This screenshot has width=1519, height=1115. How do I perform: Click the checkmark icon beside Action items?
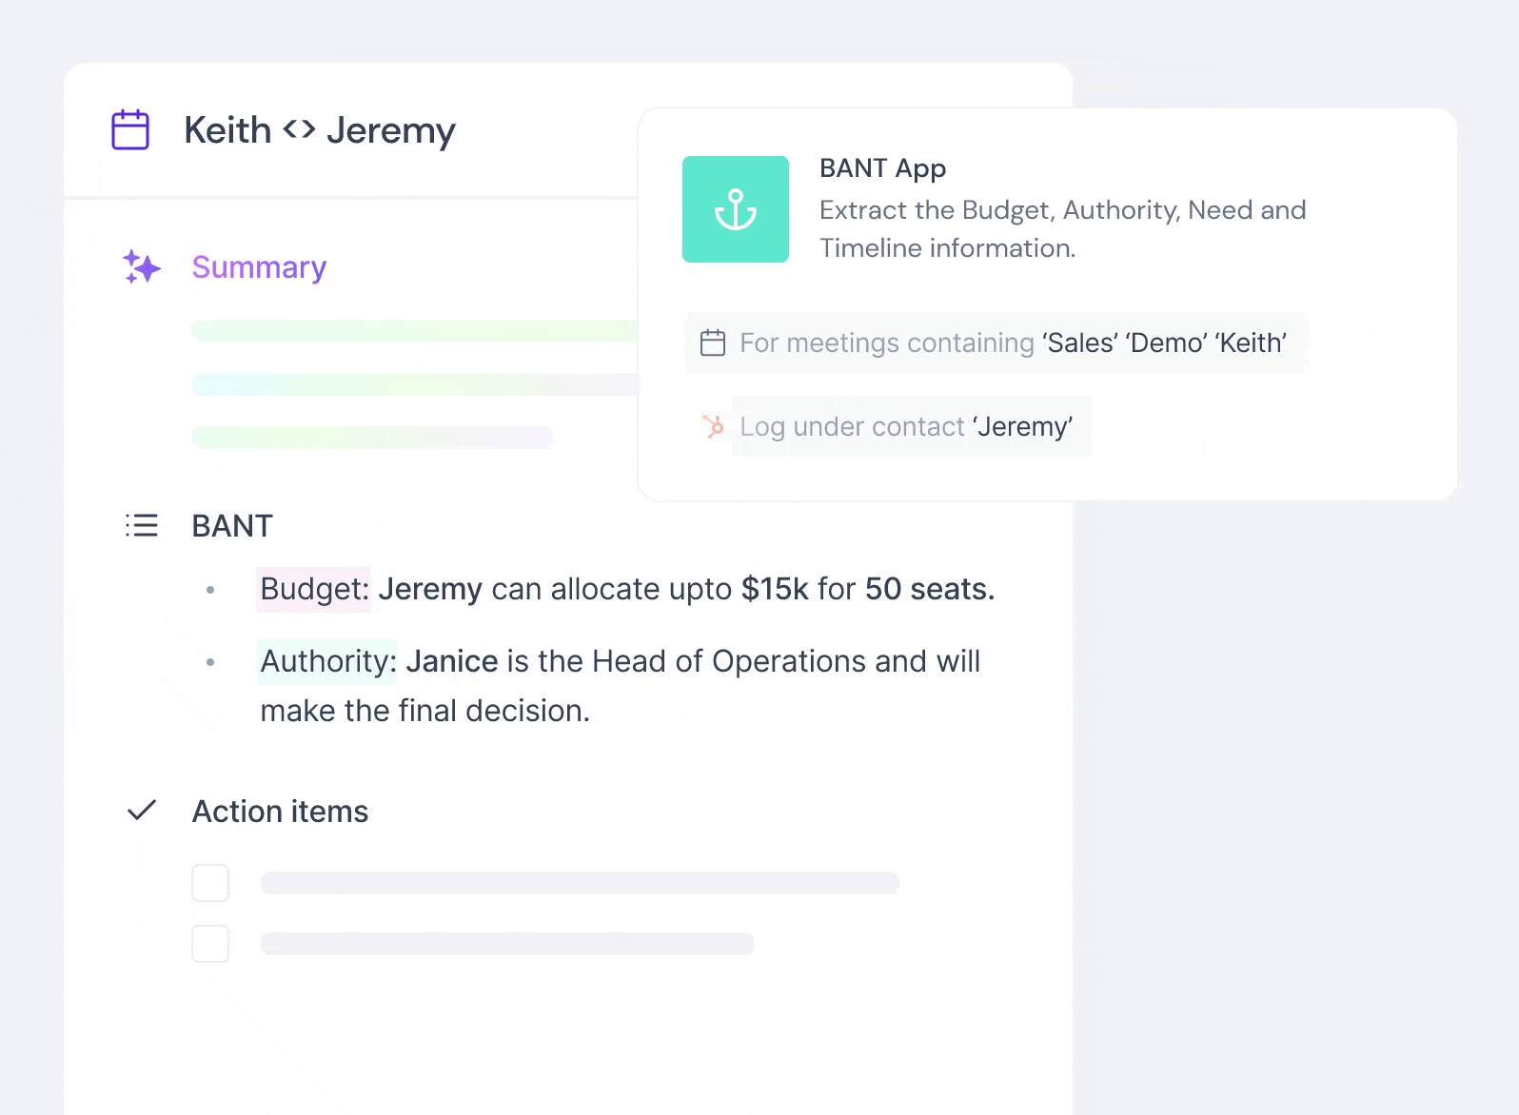pyautogui.click(x=142, y=811)
